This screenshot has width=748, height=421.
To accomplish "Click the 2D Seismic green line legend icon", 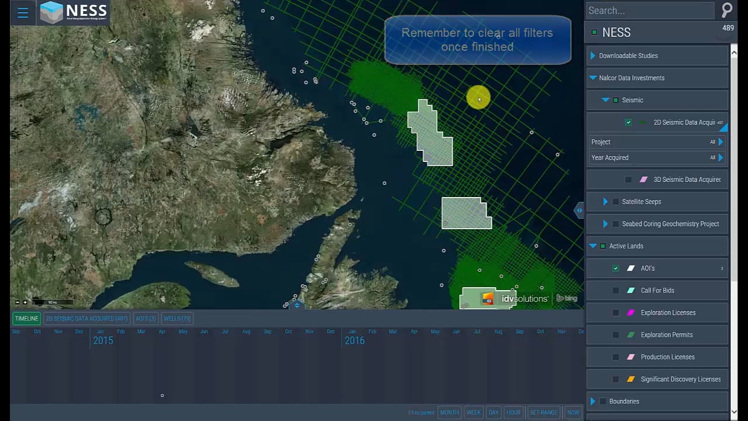I will tap(643, 122).
